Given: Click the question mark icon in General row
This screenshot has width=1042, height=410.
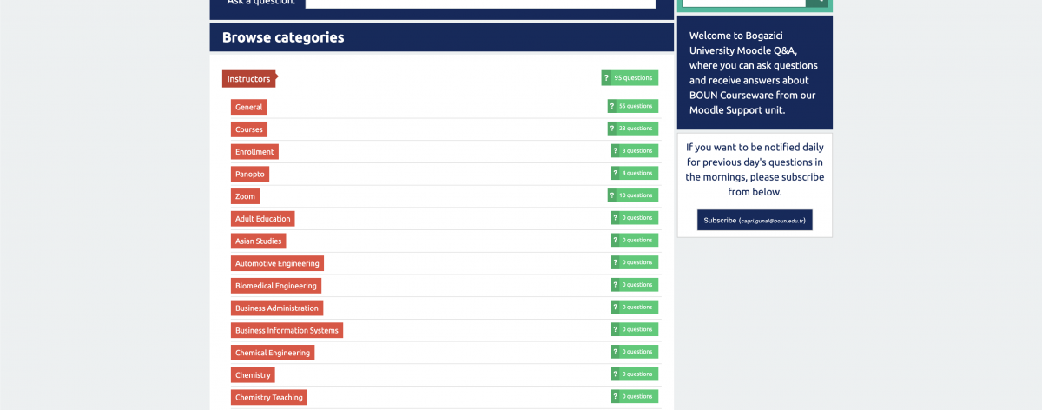Looking at the screenshot, I should click(611, 106).
